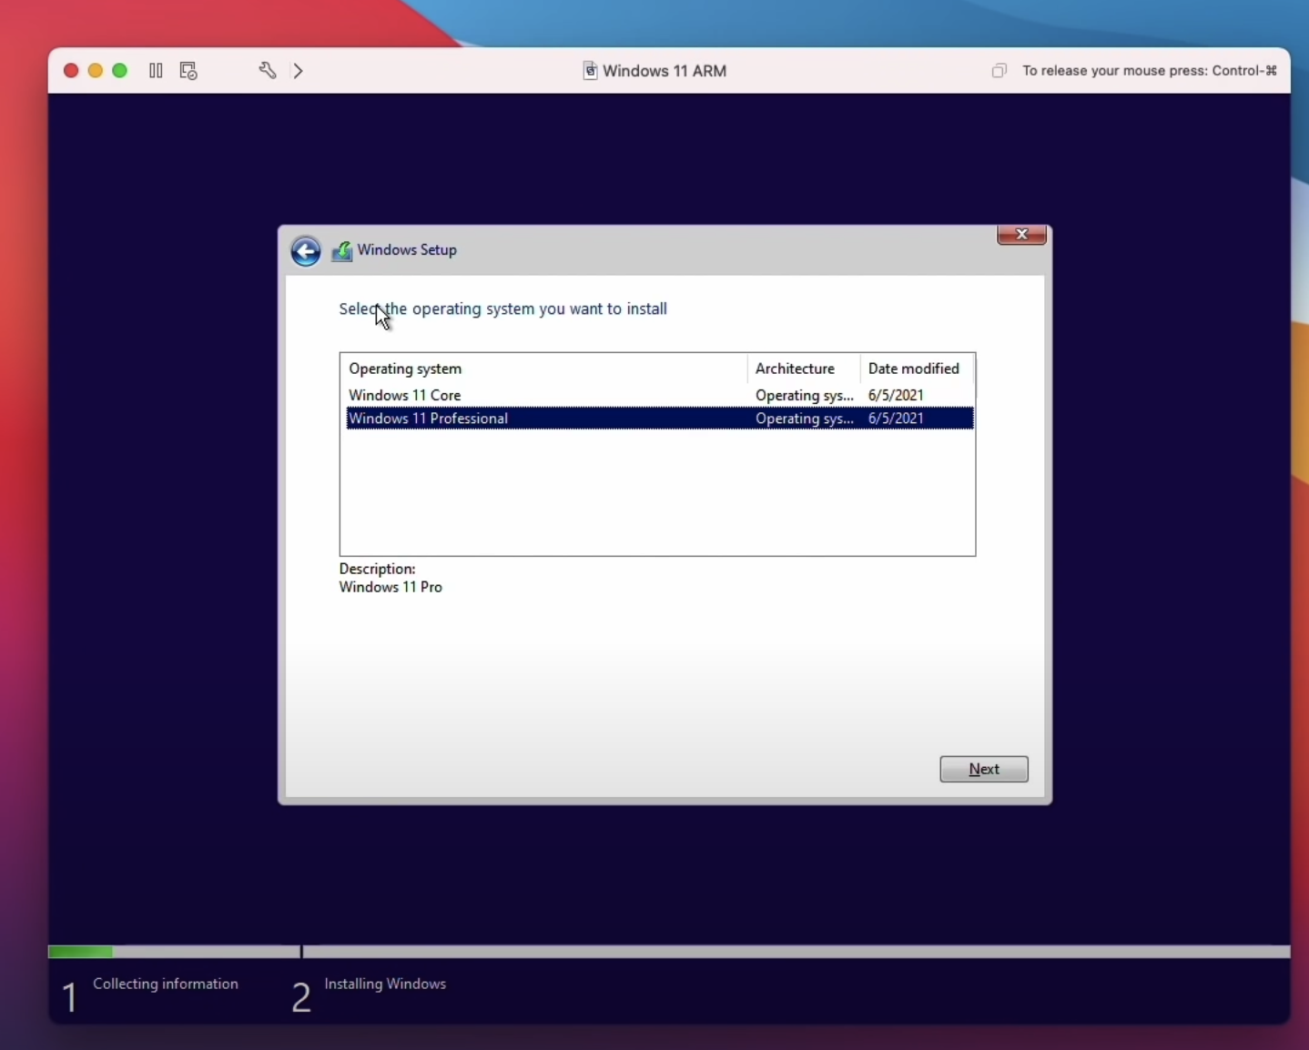1309x1050 pixels.
Task: Click the 'Collecting information' step label
Action: click(166, 984)
